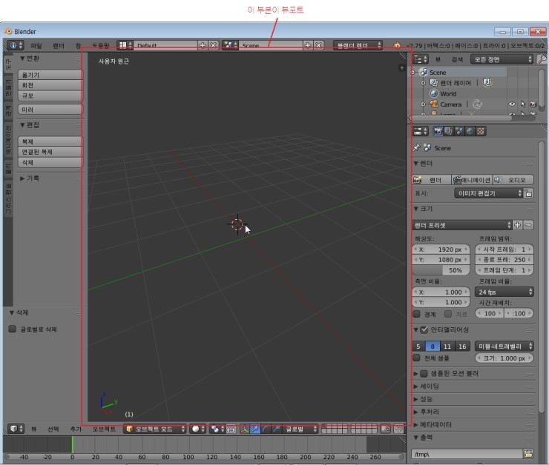Select the Render Layers properties tab icon
Screen dimensions: 549x465
[x=449, y=131]
